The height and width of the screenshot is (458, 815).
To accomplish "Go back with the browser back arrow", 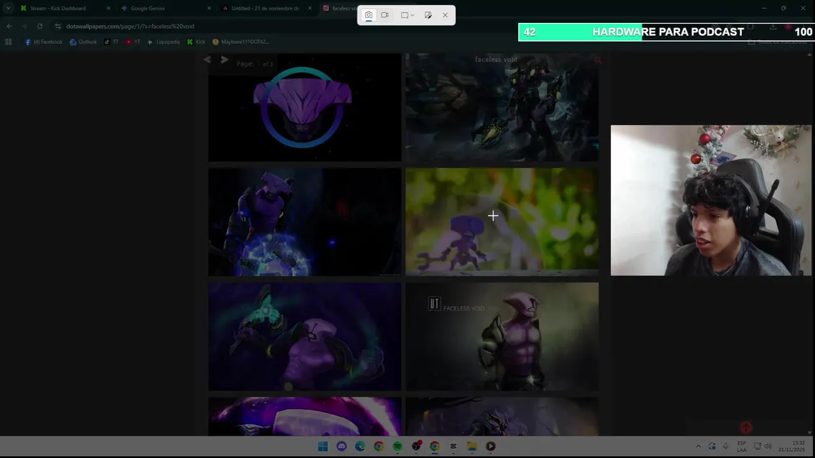I will [x=9, y=26].
